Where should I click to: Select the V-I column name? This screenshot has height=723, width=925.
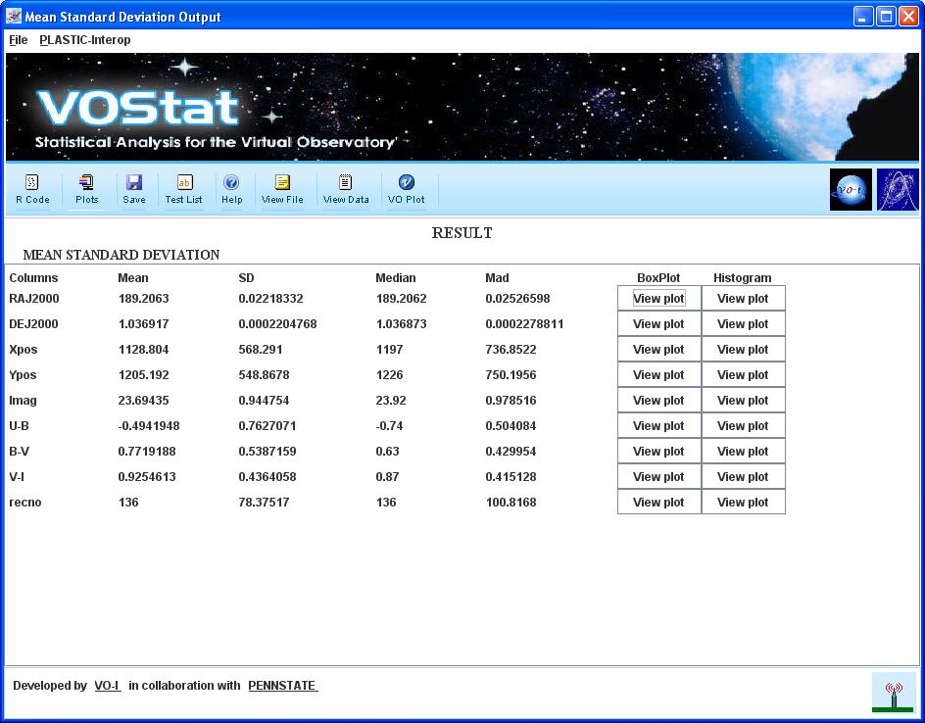tap(17, 476)
